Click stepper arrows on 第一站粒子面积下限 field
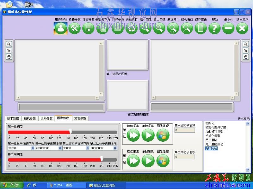253x189 pixels. tap(33, 148)
